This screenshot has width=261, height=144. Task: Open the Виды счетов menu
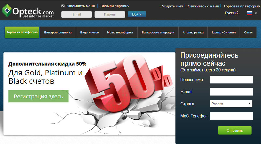tap(89, 33)
